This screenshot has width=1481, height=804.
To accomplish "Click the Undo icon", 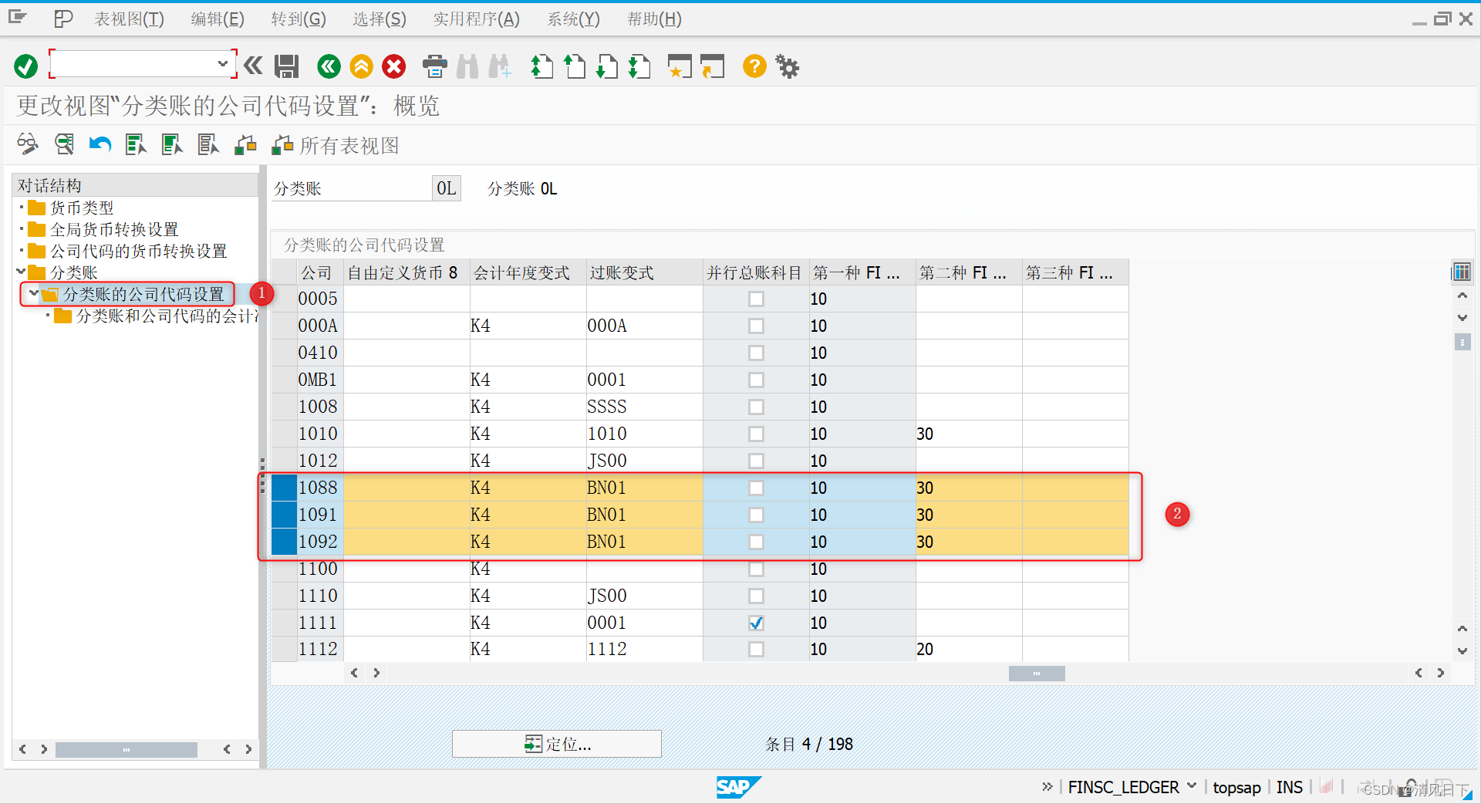I will (x=100, y=144).
